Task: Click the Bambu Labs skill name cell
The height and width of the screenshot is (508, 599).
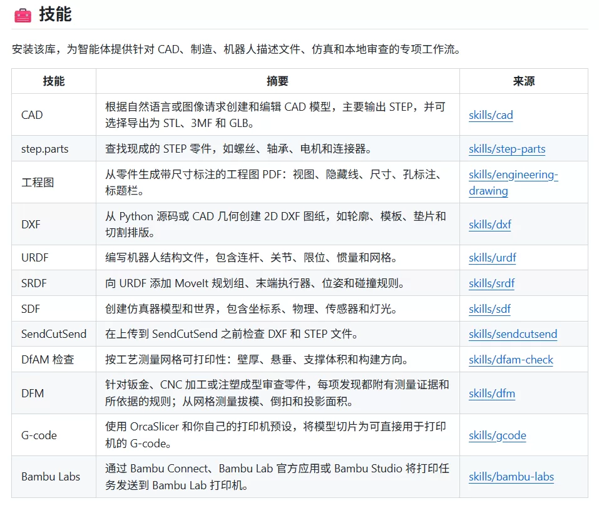Action: [54, 477]
